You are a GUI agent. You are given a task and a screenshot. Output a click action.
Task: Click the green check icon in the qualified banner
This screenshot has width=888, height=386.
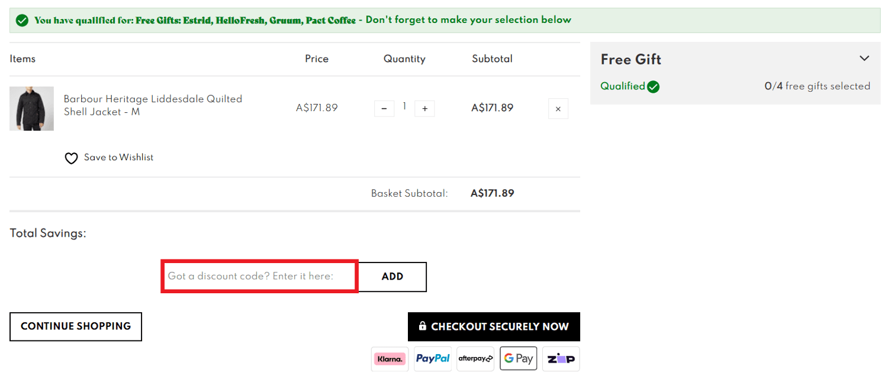(22, 21)
